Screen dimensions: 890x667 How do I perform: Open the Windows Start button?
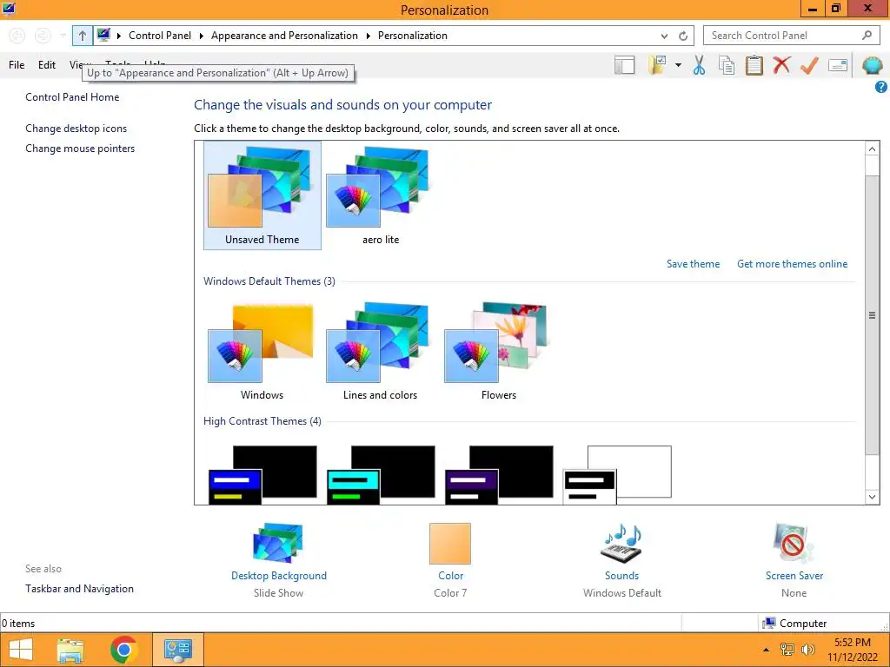(21, 650)
